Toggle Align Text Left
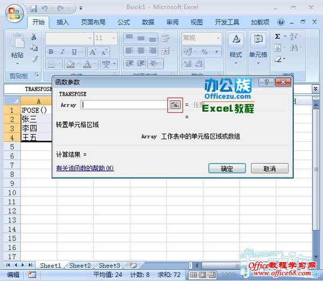Image resolution: width=323 pixels, height=281 pixels. tap(129, 51)
